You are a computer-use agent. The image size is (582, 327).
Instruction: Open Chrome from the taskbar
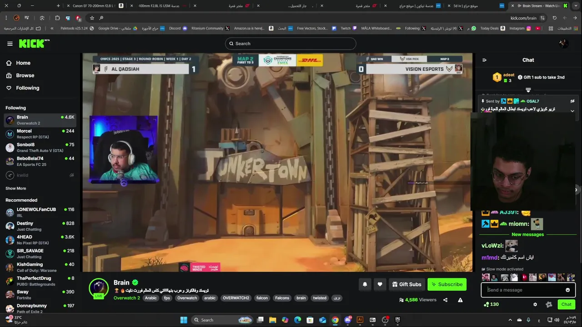[x=335, y=320]
